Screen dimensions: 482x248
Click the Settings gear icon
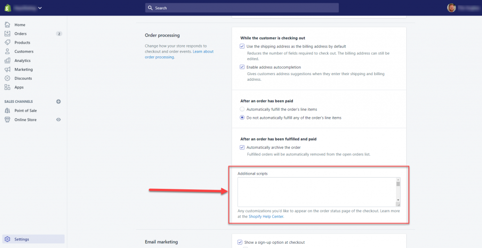point(8,239)
